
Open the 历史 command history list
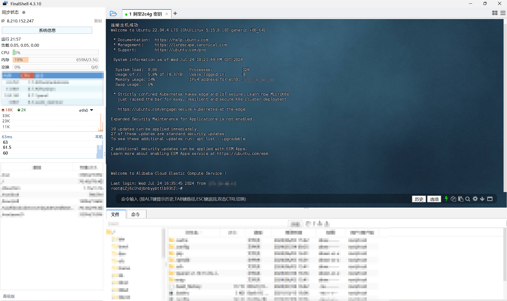tap(419, 199)
